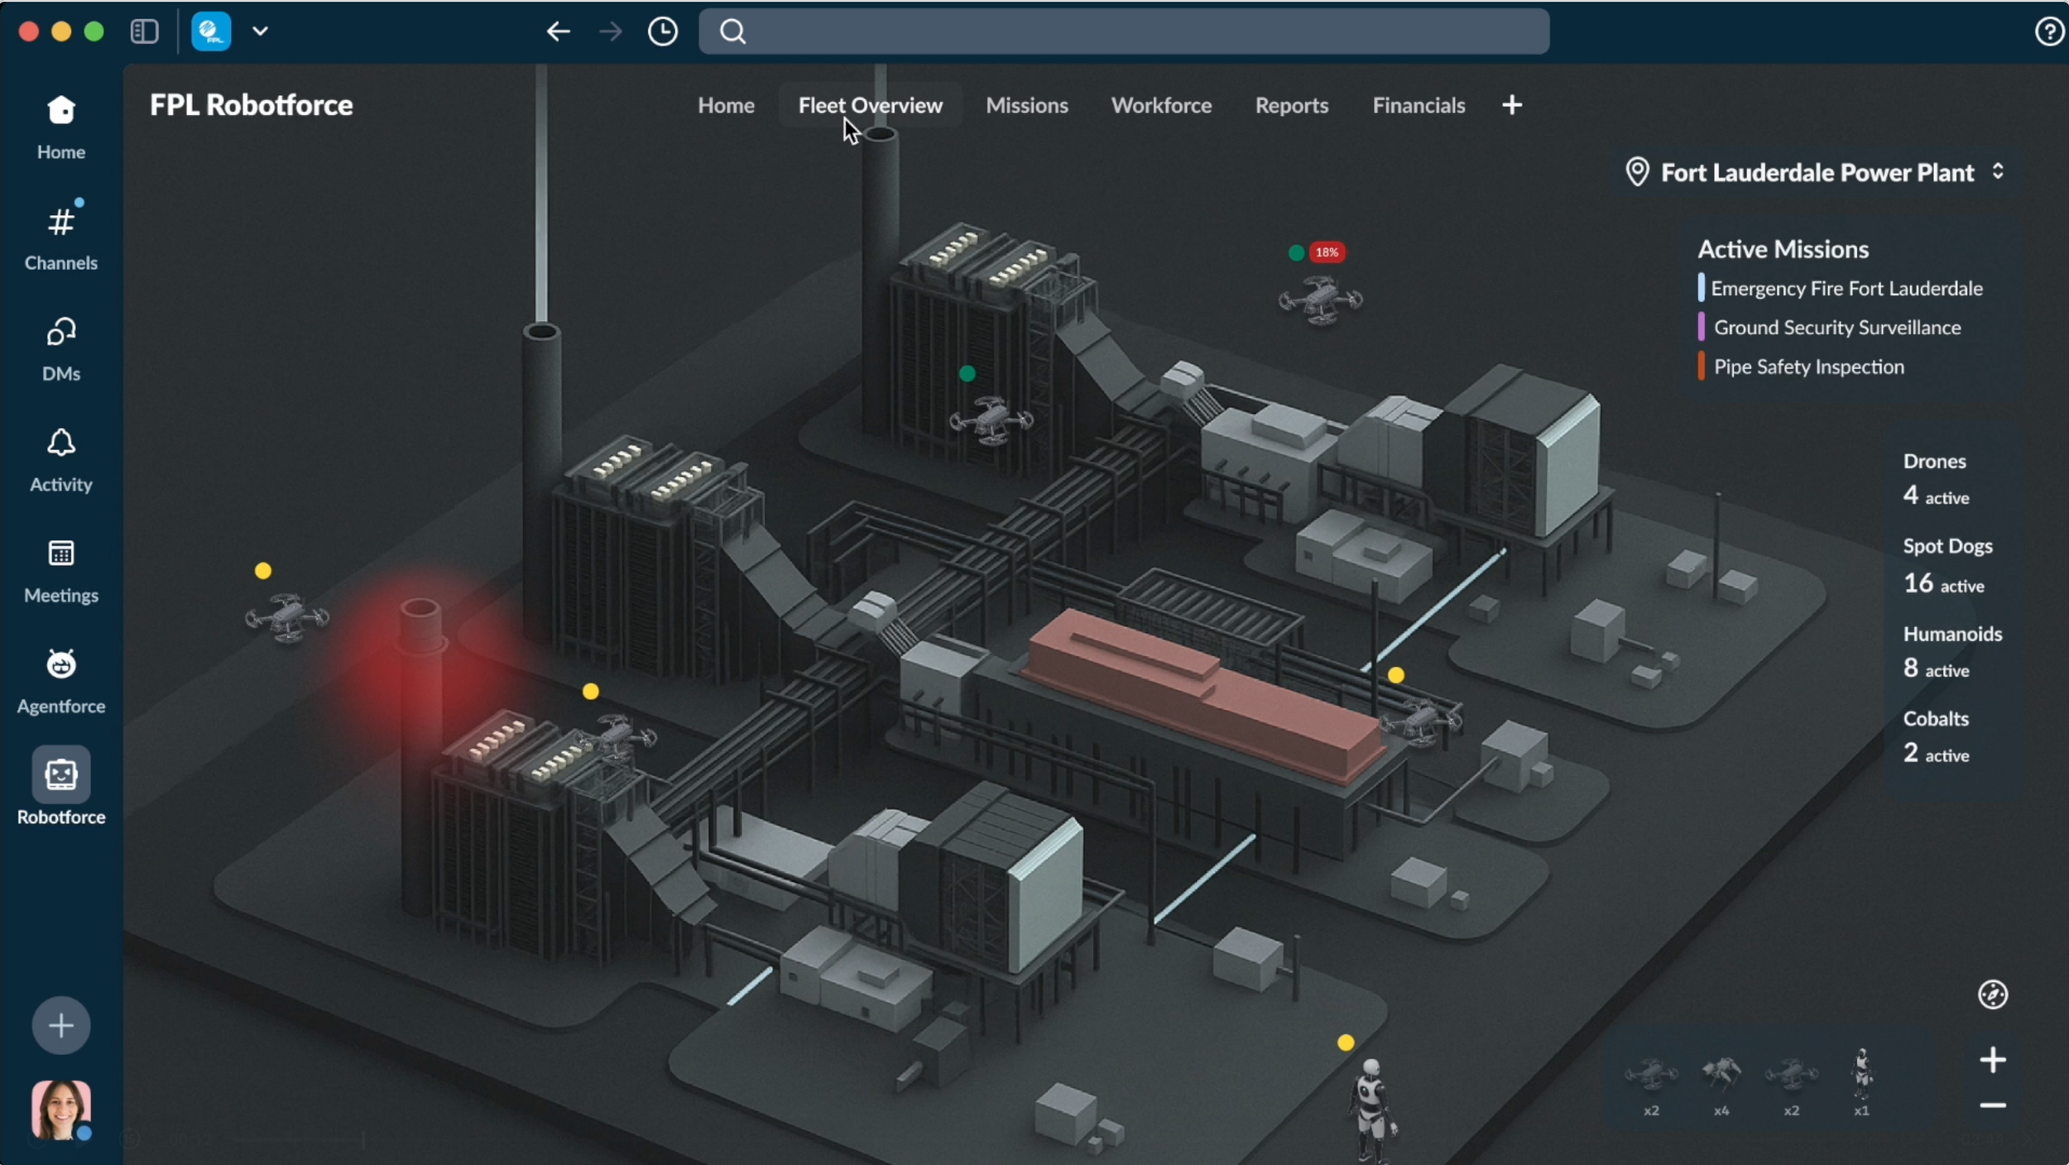
Task: Add a new tab with plus icon
Action: (x=1511, y=105)
